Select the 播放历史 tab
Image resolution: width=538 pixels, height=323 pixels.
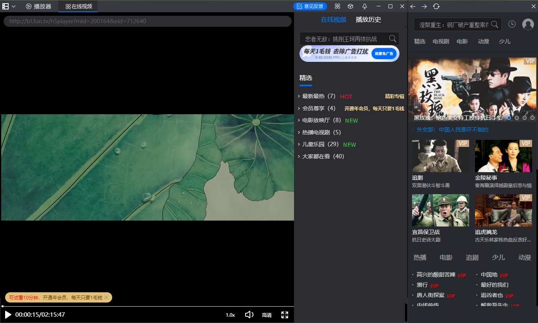pyautogui.click(x=368, y=20)
